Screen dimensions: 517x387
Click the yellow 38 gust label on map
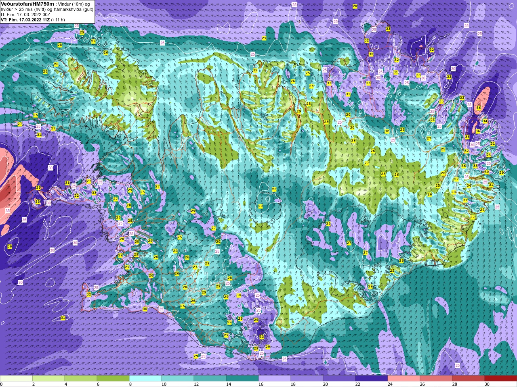tap(38, 202)
